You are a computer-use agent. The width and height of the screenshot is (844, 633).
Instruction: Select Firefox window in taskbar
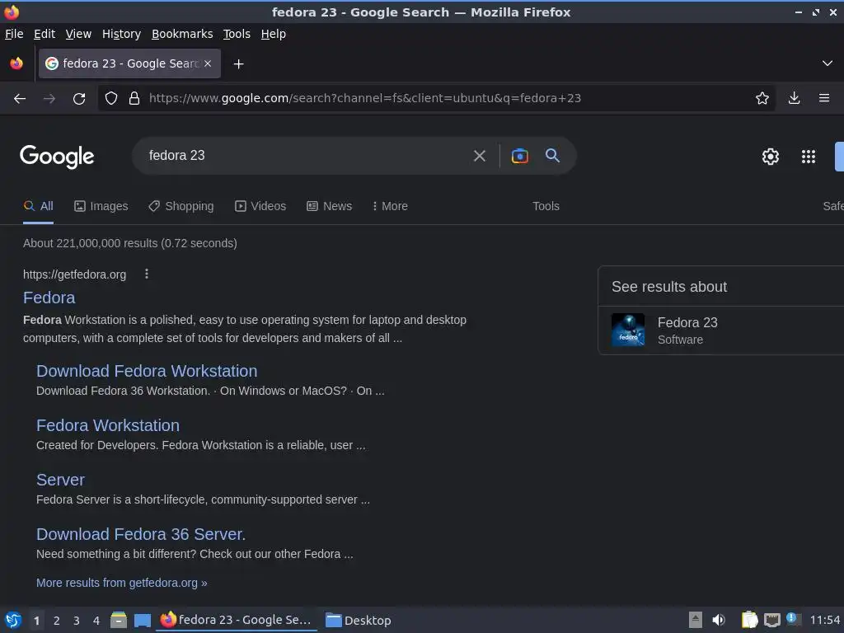[x=237, y=620]
